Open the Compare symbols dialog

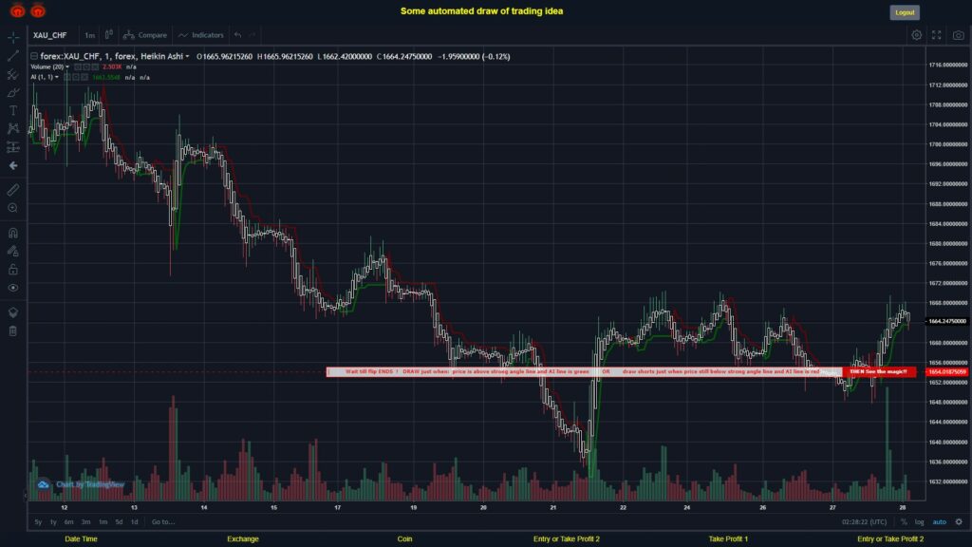click(145, 35)
